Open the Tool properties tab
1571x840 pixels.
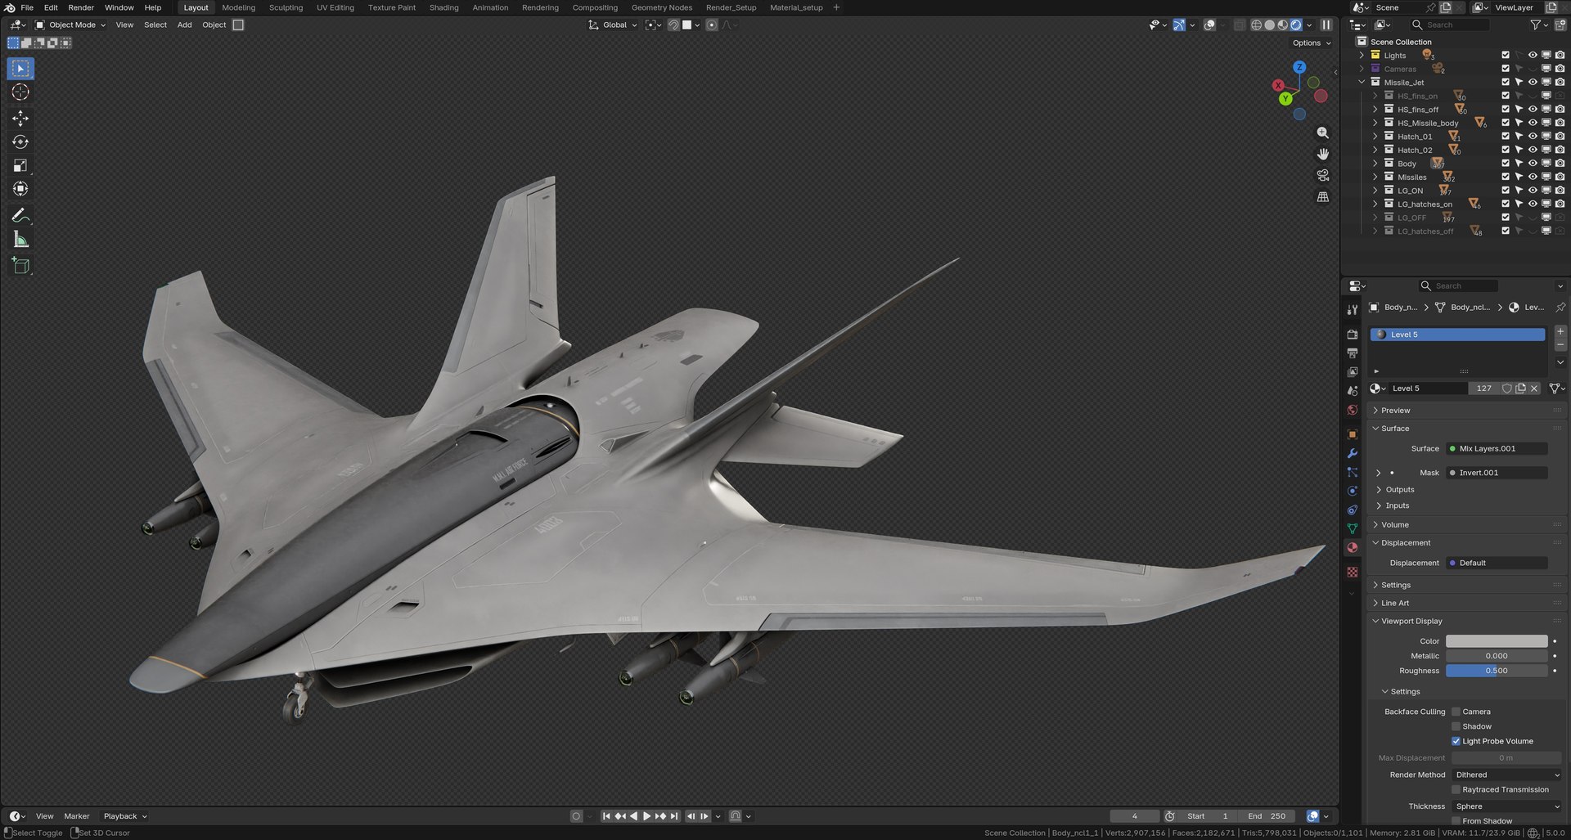click(x=1352, y=309)
